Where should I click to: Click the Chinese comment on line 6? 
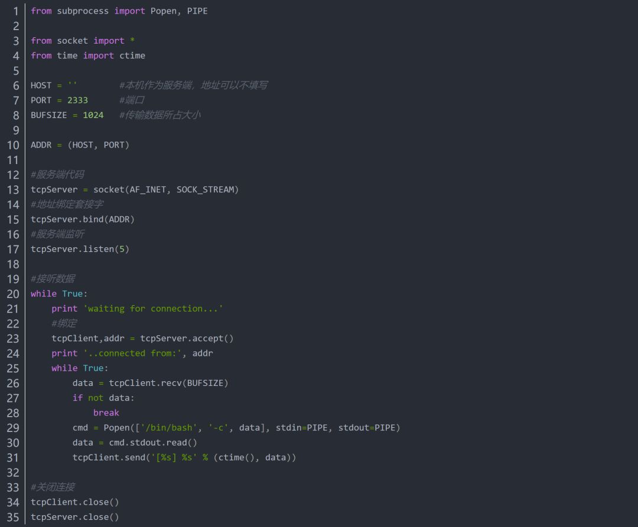click(193, 86)
